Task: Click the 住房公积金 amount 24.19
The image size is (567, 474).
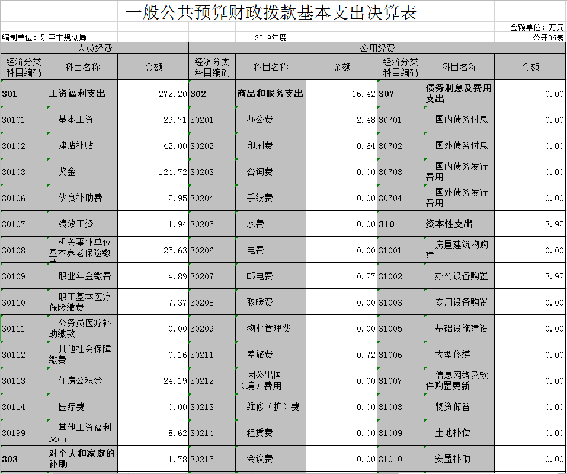Action: (153, 381)
